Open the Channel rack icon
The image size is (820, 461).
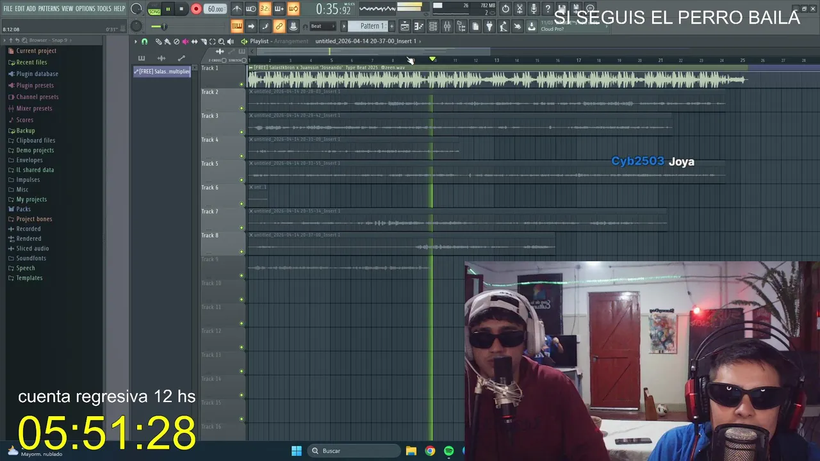click(x=433, y=26)
